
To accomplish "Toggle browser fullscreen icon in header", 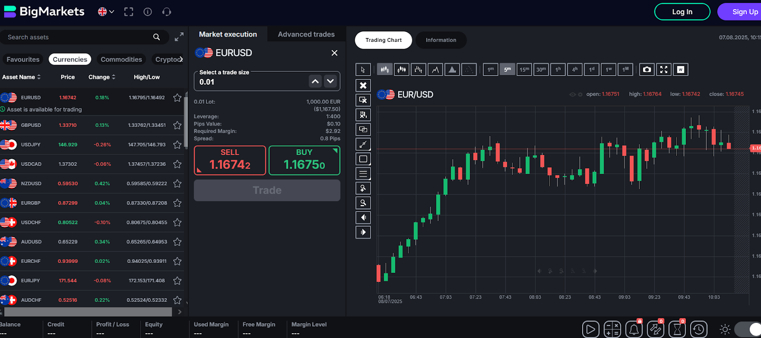I will click(129, 12).
